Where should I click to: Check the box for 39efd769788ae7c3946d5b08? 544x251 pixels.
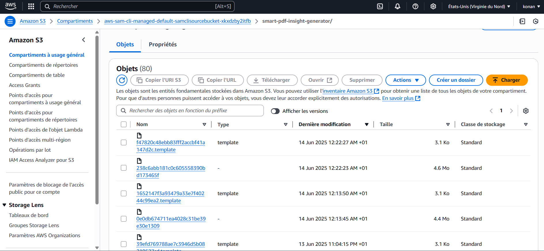tap(124, 244)
